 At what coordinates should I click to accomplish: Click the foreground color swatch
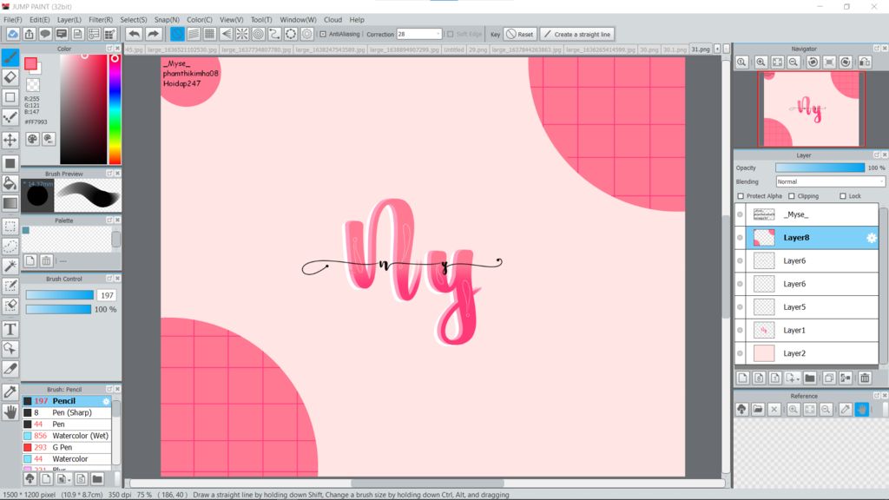coord(30,63)
